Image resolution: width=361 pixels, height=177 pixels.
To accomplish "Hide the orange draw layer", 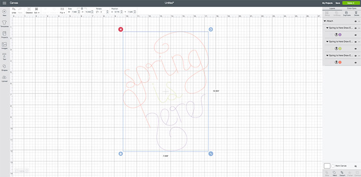I will click(x=356, y=63).
